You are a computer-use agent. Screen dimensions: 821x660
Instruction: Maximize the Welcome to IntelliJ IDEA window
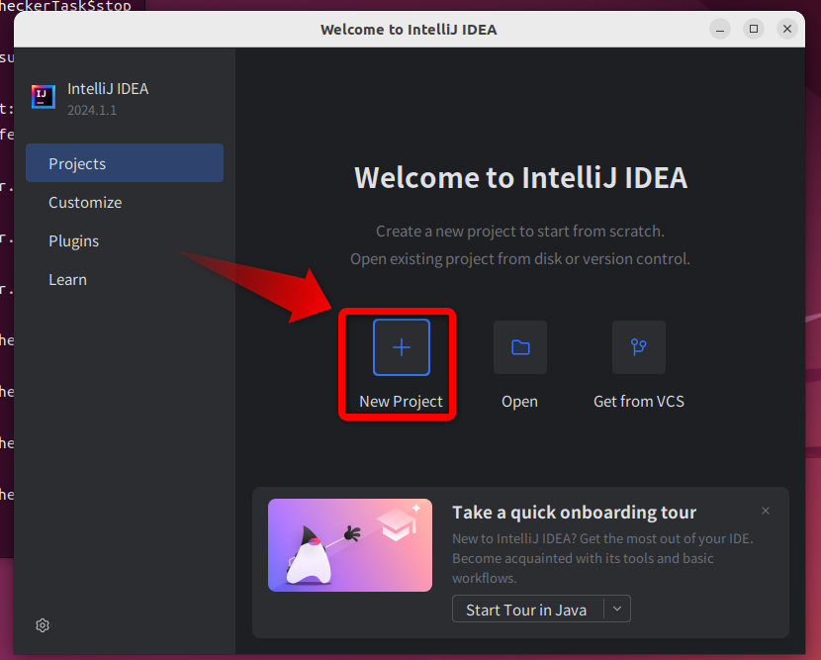click(x=754, y=29)
